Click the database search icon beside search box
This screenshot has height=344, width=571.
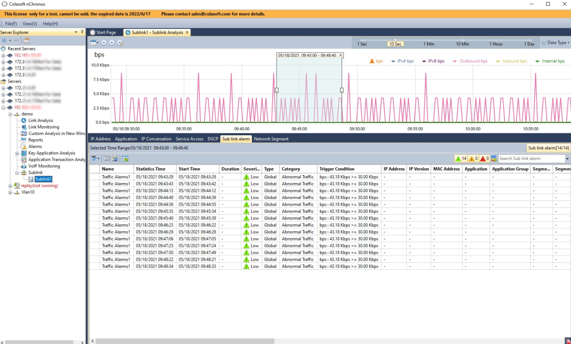(x=494, y=159)
